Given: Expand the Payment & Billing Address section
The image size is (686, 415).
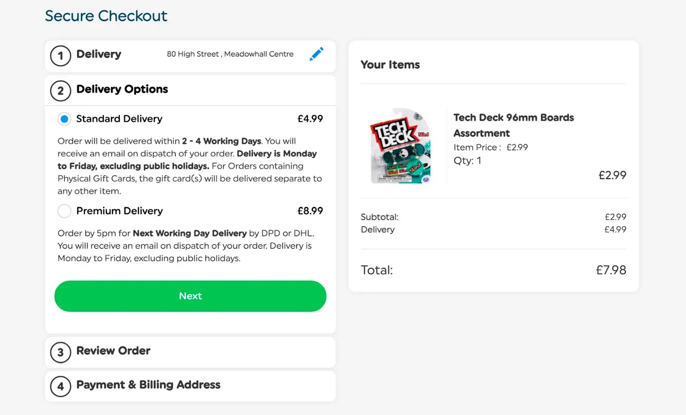Looking at the screenshot, I should (x=148, y=385).
